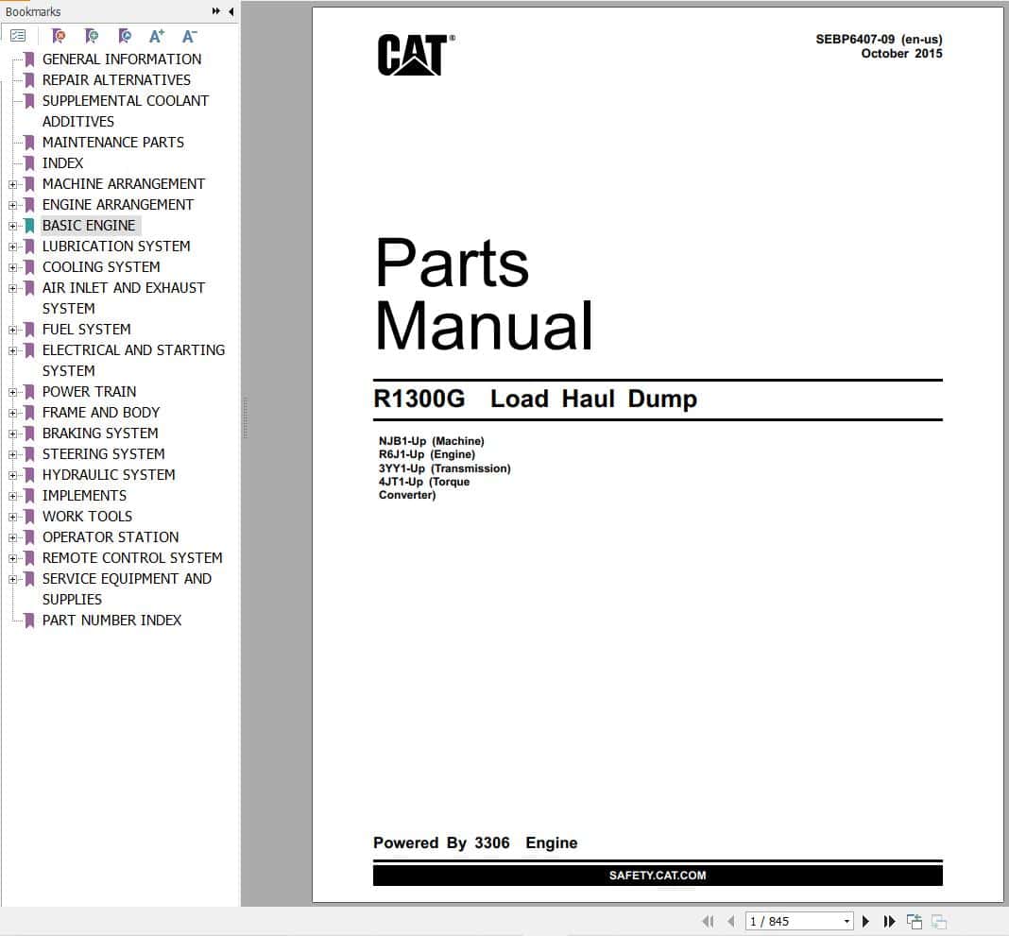Open the INDEX bookmark

tap(62, 163)
